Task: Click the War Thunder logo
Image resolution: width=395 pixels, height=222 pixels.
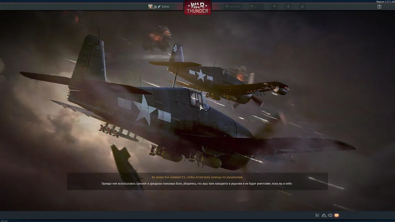Action: point(197,7)
